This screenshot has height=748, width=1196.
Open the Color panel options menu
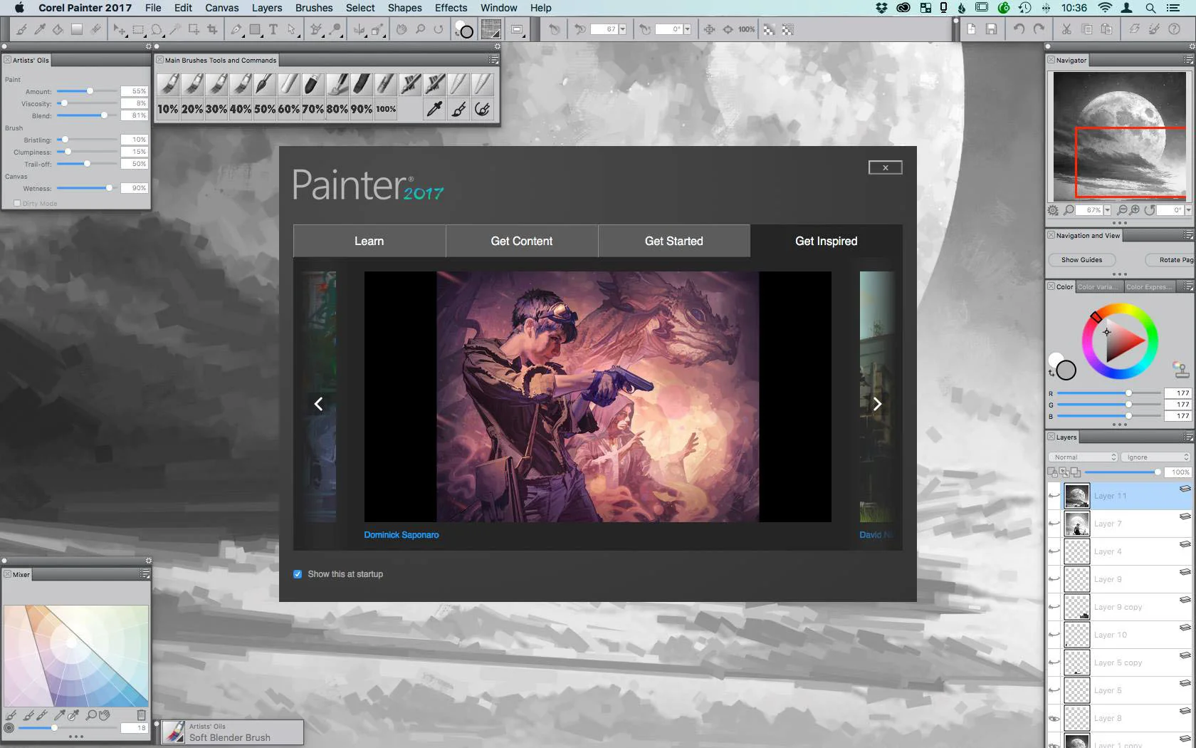[1188, 286]
